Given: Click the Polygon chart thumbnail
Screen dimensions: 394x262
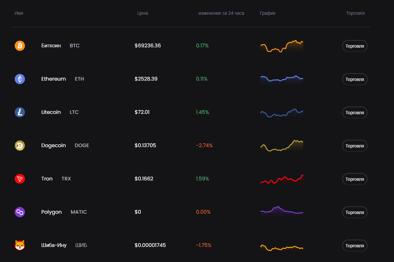Looking at the screenshot, I should 282,212.
